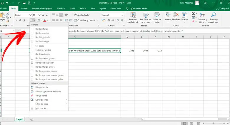Expand Estilo de línea submenu
Image resolution: width=230 pixels, height=125 pixels.
49,104
